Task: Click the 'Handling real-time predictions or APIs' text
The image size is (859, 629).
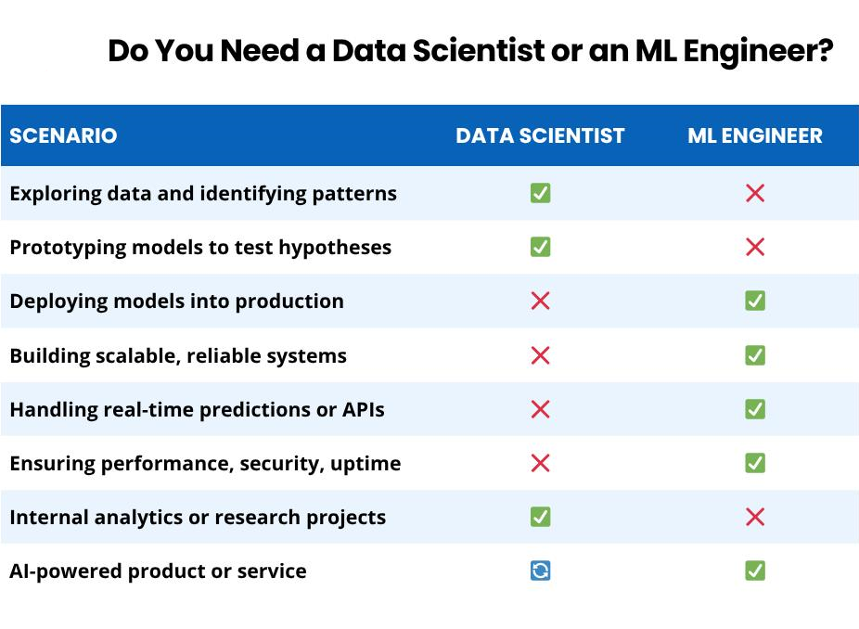Action: pyautogui.click(x=198, y=409)
